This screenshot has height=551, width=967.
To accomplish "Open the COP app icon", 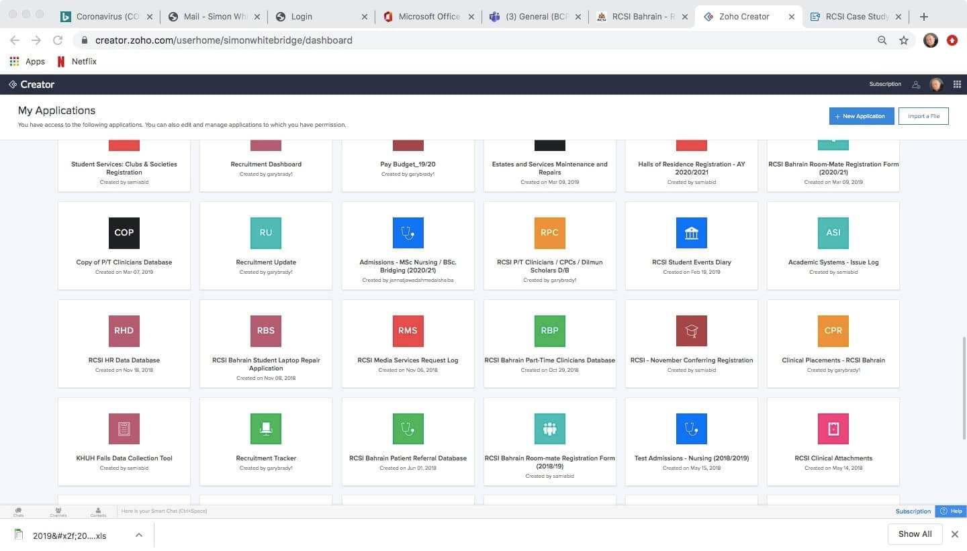I will point(124,233).
